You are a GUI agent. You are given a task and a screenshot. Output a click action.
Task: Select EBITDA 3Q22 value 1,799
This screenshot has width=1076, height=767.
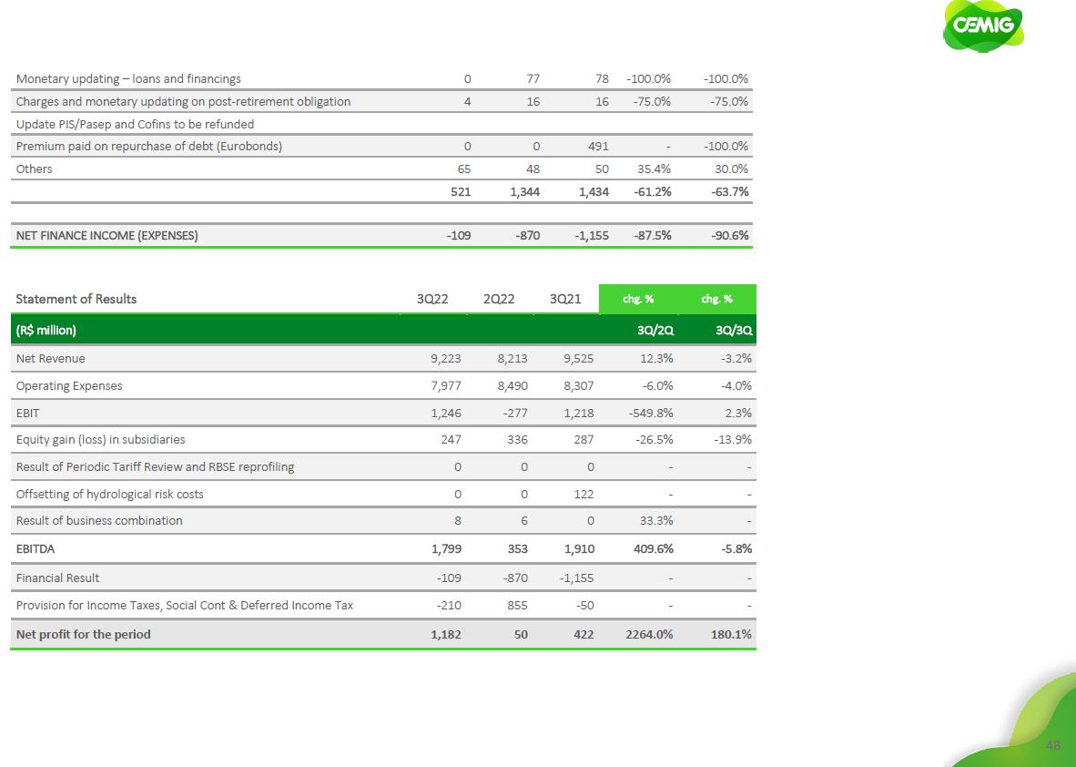(x=445, y=549)
